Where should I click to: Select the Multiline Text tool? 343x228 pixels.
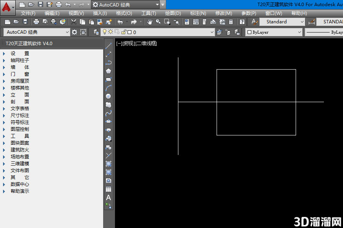point(108,198)
